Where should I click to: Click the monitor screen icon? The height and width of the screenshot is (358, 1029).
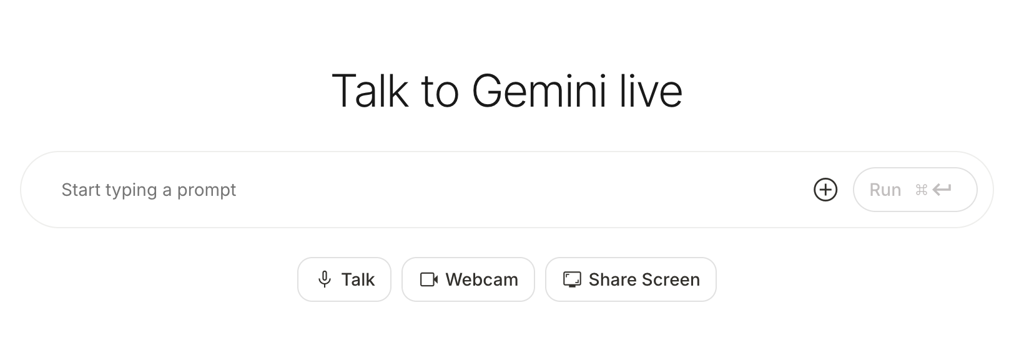point(572,279)
